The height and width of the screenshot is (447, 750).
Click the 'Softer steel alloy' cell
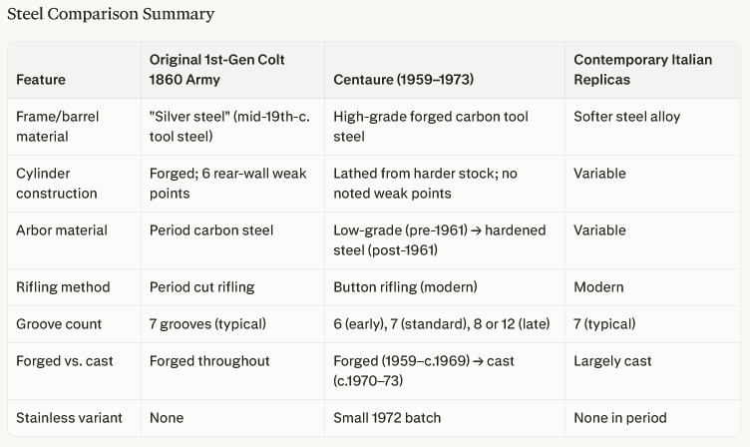626,117
